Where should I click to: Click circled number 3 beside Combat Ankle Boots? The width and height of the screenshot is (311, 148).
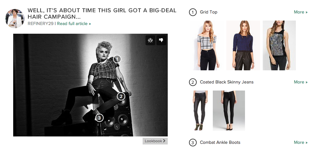pos(193,143)
